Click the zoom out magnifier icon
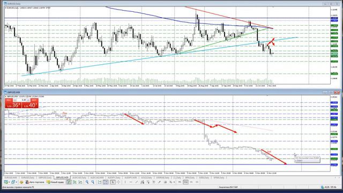Viewport: 343px width, 193px height. [93, 182]
